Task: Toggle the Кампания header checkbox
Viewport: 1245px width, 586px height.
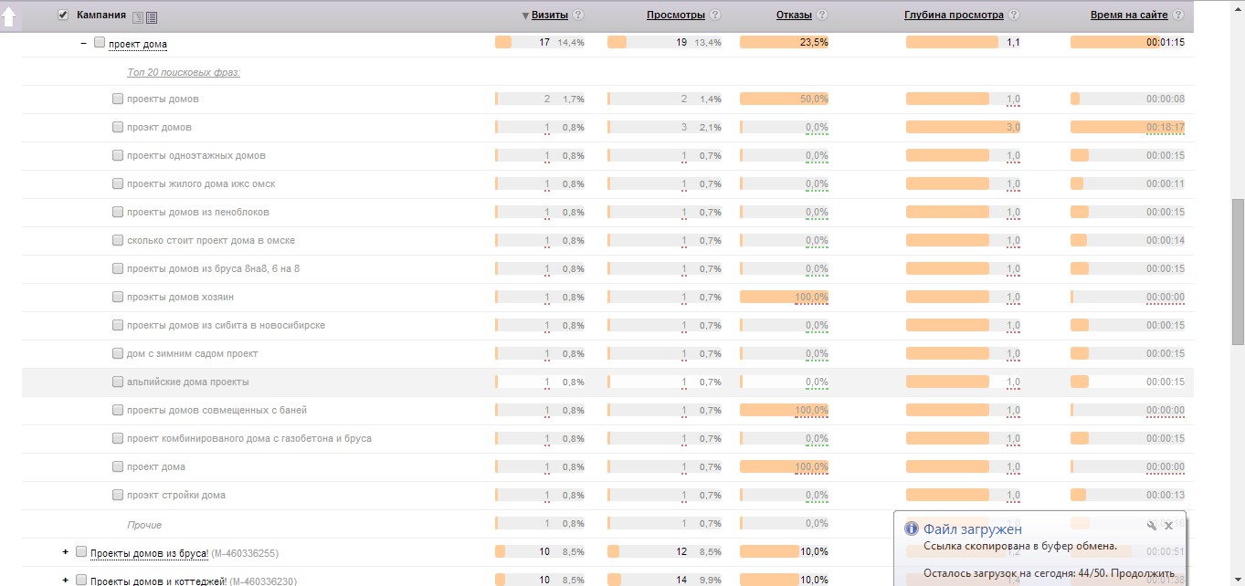Action: pyautogui.click(x=63, y=15)
